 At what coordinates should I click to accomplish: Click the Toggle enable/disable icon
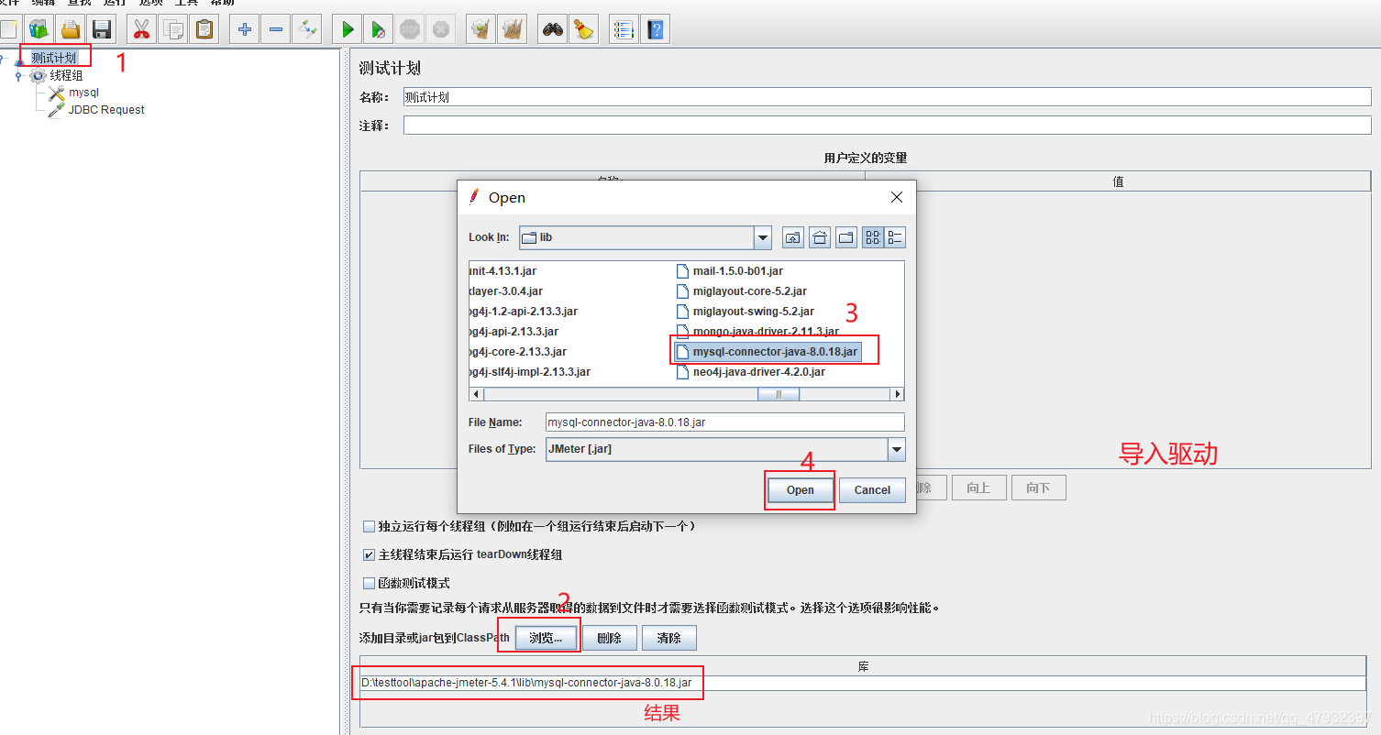[306, 29]
